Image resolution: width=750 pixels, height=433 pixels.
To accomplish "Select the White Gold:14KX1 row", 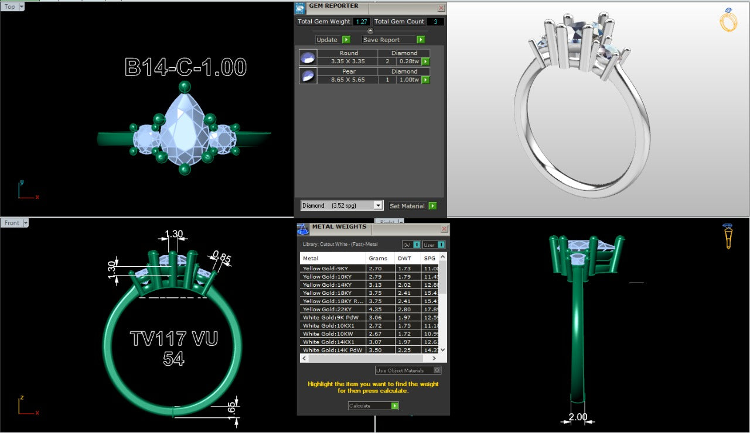I will (x=369, y=342).
